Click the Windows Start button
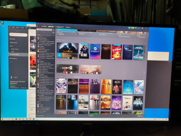 pos(2,119)
